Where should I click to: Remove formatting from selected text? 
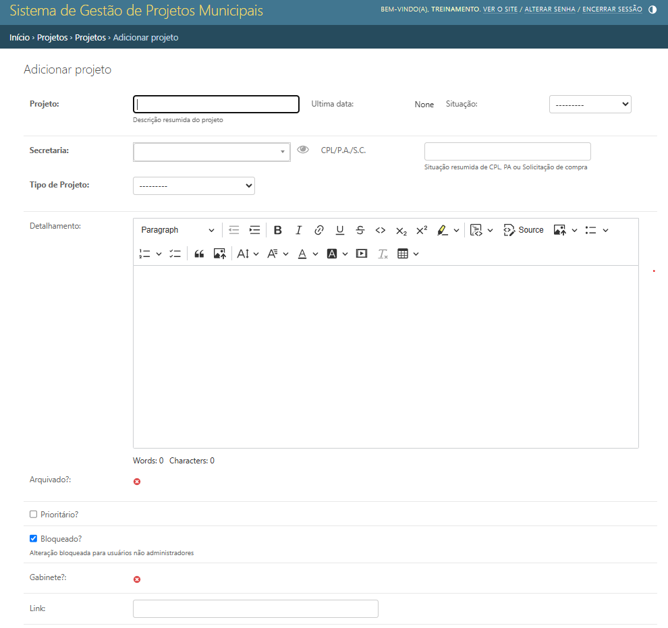[x=383, y=254]
